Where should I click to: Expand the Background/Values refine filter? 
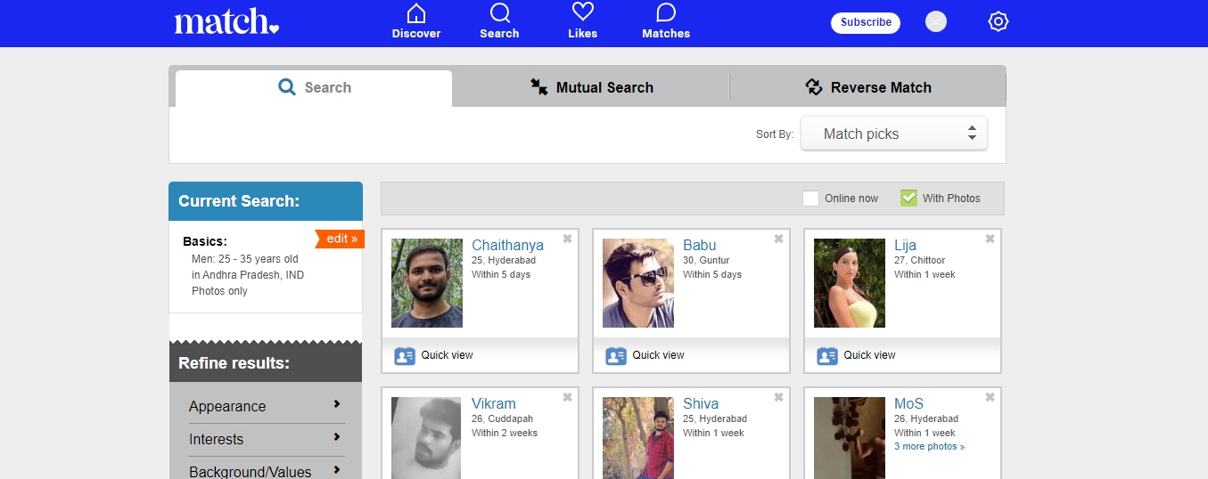(x=265, y=471)
